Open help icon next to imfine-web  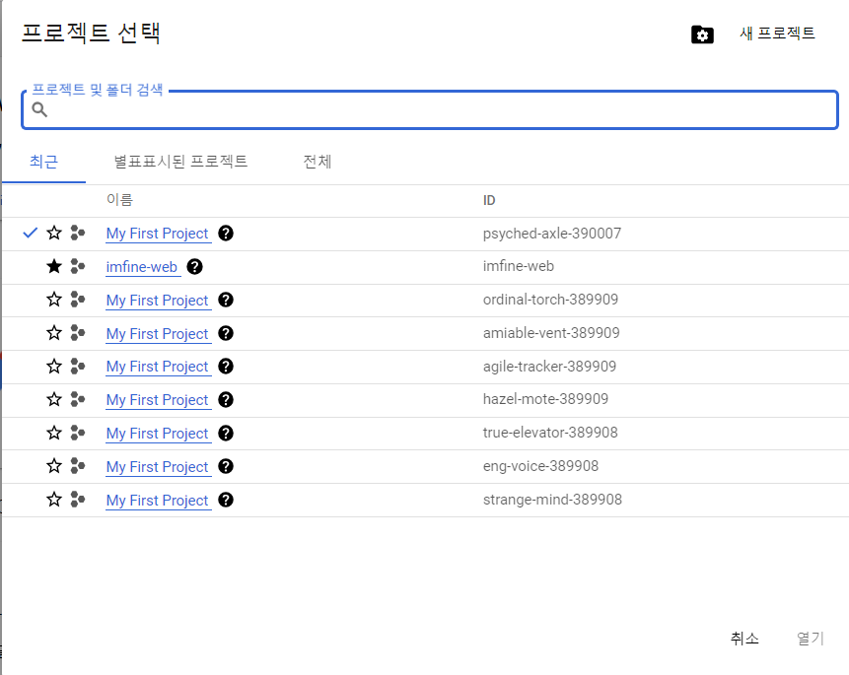pos(195,267)
